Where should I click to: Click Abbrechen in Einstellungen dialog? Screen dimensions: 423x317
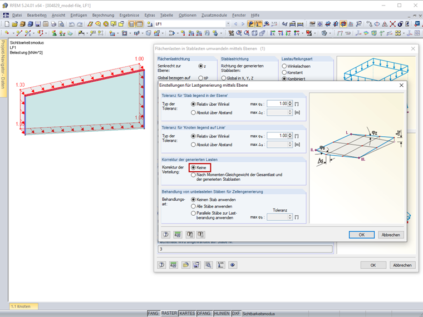pos(391,235)
